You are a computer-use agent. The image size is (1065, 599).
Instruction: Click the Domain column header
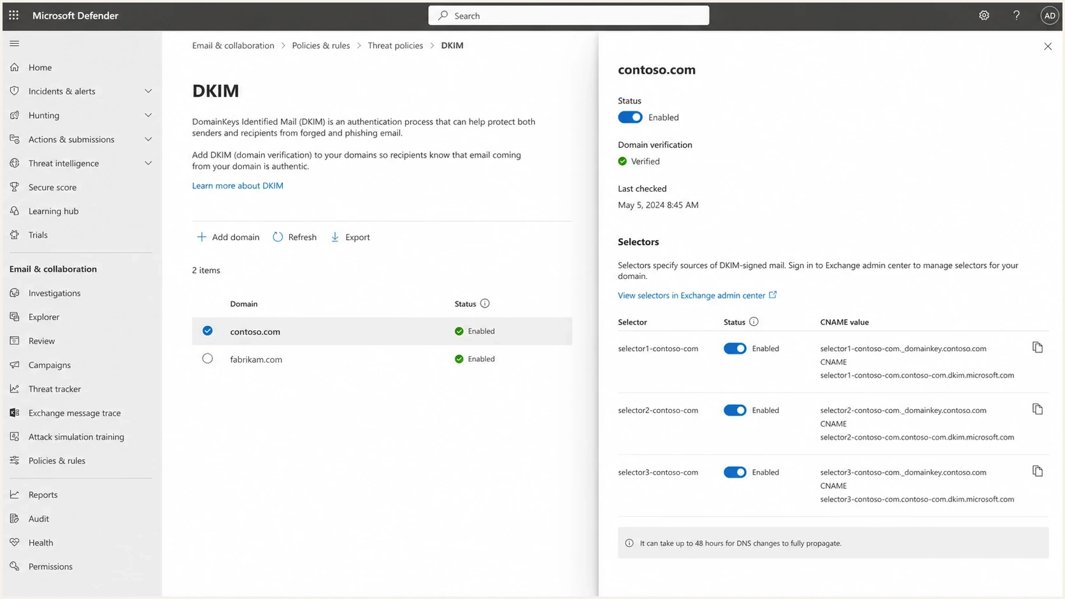click(244, 304)
